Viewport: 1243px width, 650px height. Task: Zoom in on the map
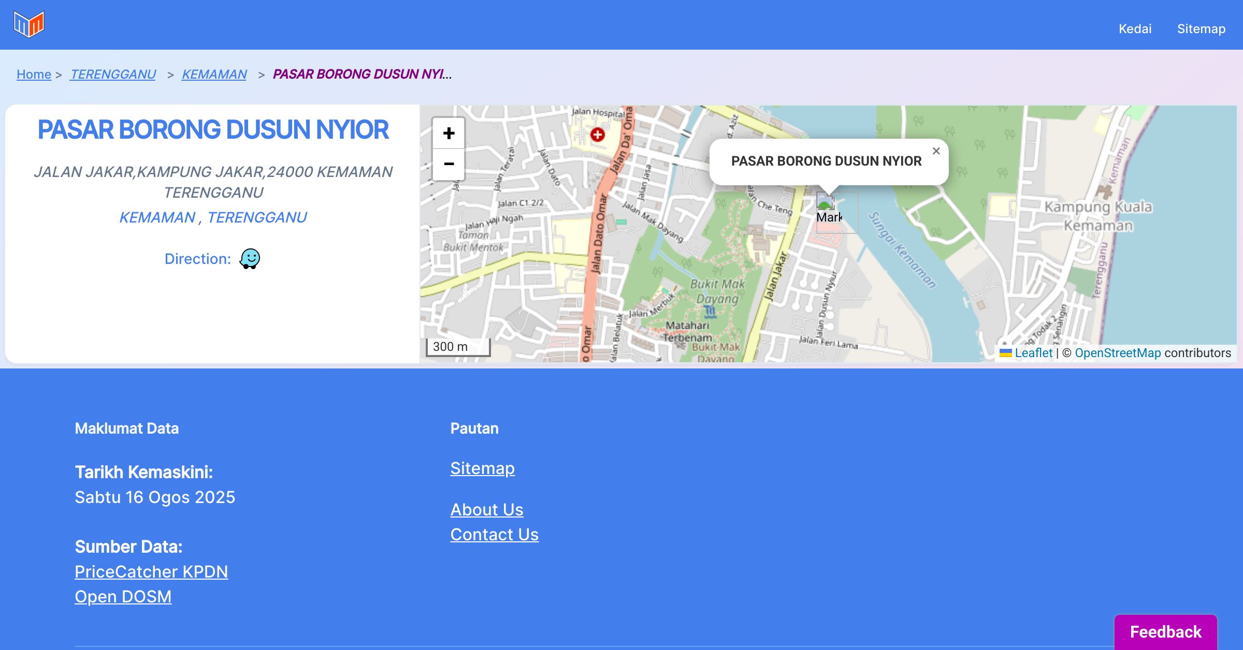[x=449, y=134]
